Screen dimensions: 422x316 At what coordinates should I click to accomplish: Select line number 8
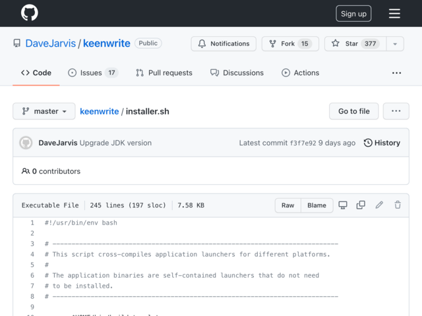click(32, 296)
